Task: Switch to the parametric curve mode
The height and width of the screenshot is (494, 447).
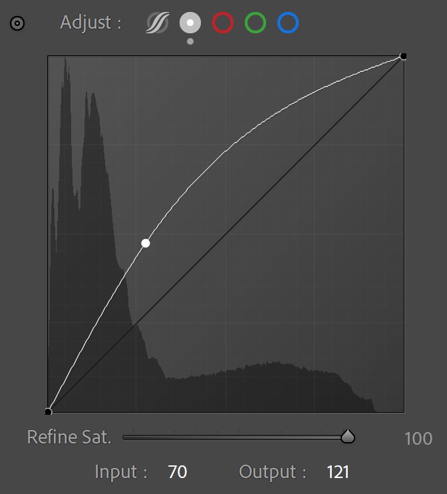Action: click(x=158, y=23)
